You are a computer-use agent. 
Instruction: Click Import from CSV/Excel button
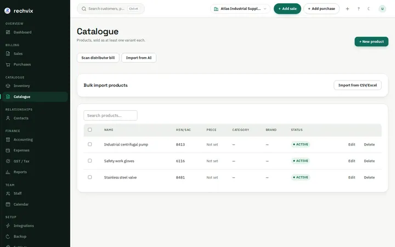pos(358,85)
